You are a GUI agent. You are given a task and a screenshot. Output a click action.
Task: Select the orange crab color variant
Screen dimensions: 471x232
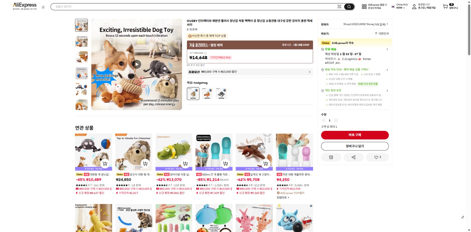point(207,93)
